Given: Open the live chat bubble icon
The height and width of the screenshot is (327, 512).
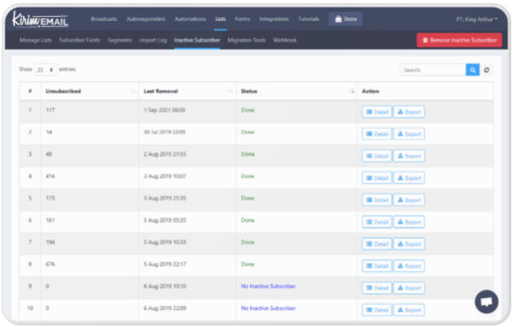Looking at the screenshot, I should pos(486,301).
